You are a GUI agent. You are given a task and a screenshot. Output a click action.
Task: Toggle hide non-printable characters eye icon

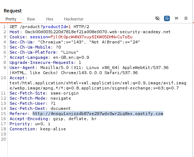157,19
